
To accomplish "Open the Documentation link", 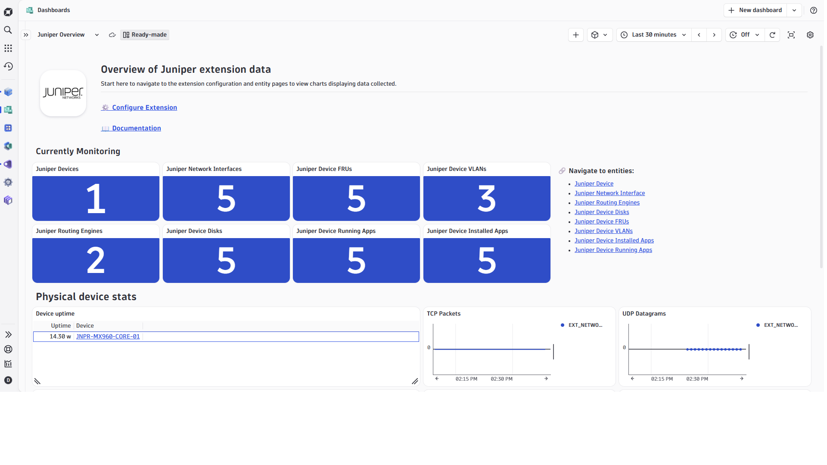I will click(131, 128).
